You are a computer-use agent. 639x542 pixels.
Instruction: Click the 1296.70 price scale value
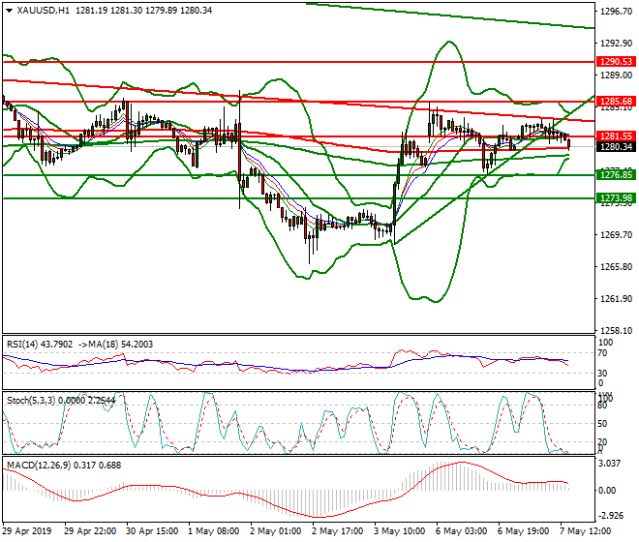point(616,12)
